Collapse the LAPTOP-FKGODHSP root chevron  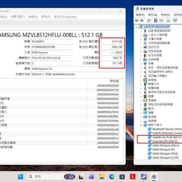136,27
